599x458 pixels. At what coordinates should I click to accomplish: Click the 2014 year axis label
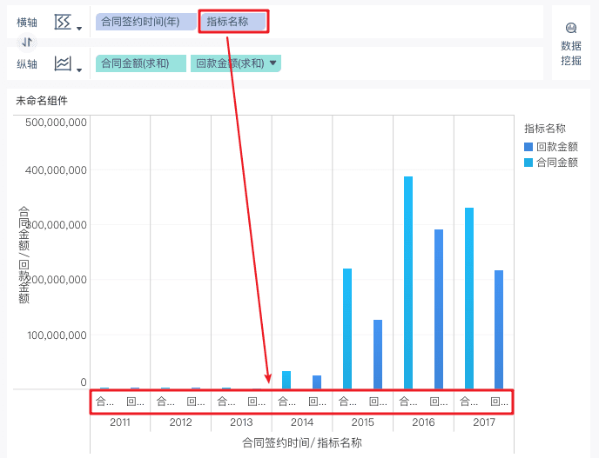pos(302,422)
